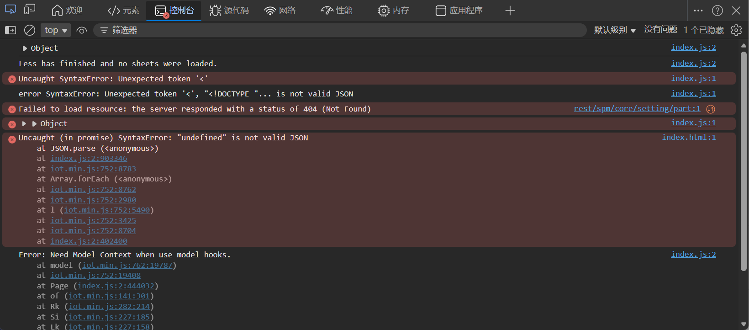Image resolution: width=749 pixels, height=330 pixels.
Task: Open the 源代码 sources tab
Action: pyautogui.click(x=229, y=11)
